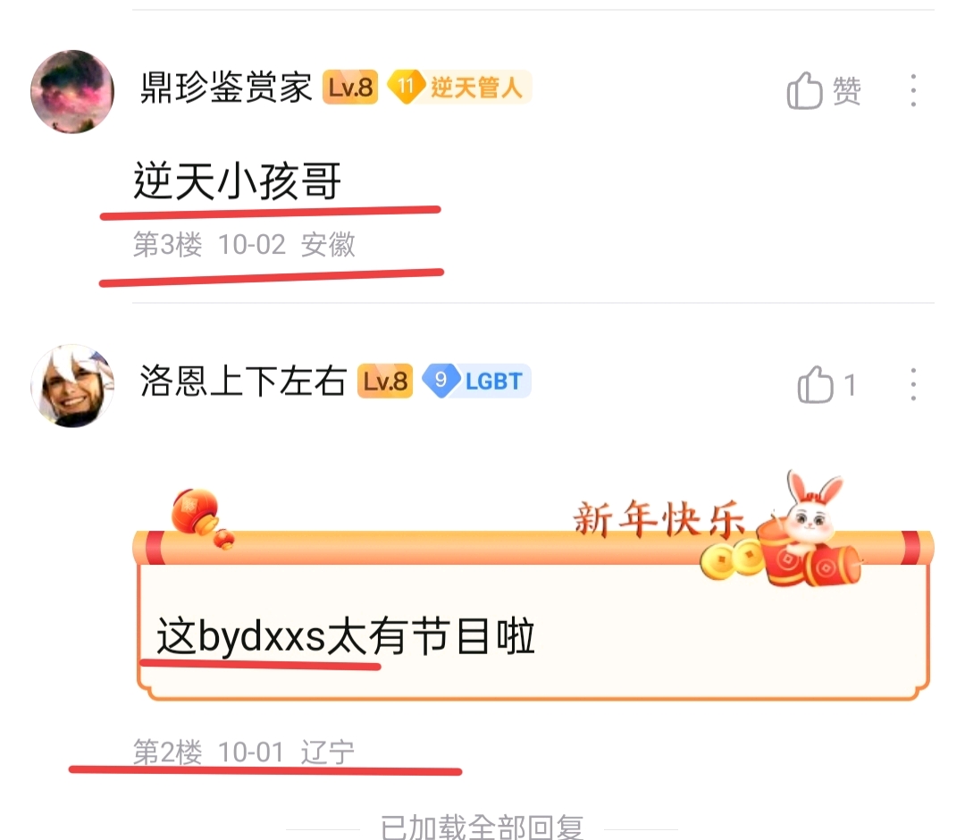The height and width of the screenshot is (840, 965).
Task: Click the 已加载全部回复 footer text
Action: (x=482, y=827)
